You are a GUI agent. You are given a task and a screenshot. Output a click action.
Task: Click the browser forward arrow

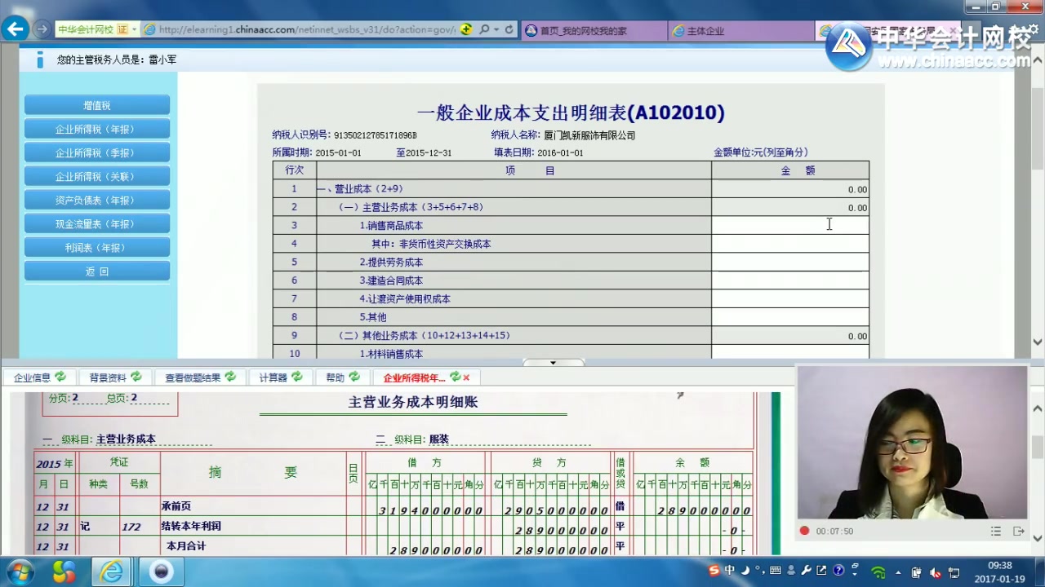(x=42, y=29)
